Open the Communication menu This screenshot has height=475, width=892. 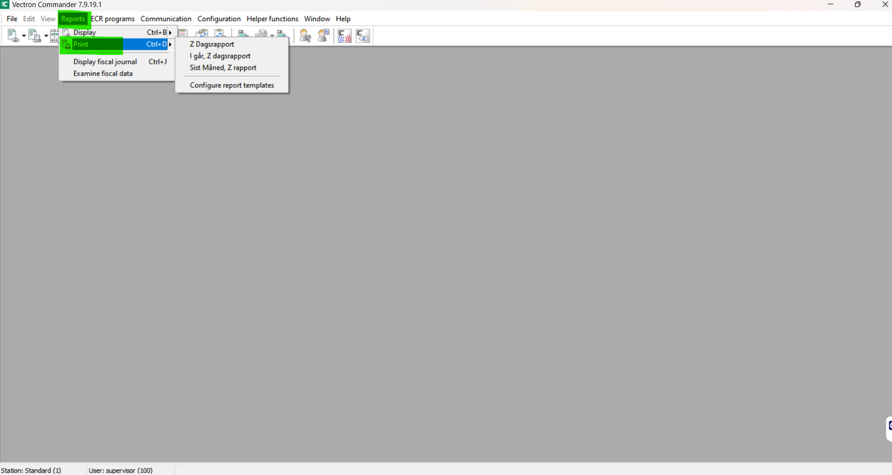tap(166, 19)
